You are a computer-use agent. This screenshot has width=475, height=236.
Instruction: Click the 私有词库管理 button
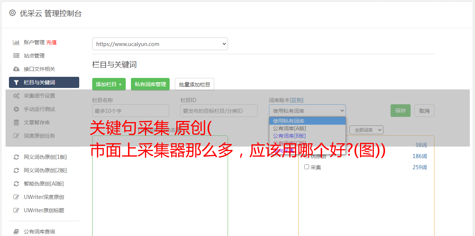(150, 84)
